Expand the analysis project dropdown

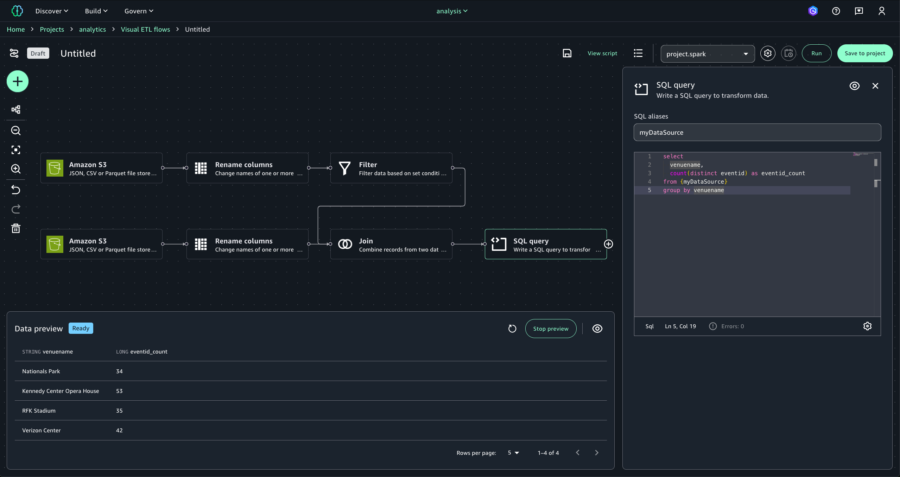[452, 11]
